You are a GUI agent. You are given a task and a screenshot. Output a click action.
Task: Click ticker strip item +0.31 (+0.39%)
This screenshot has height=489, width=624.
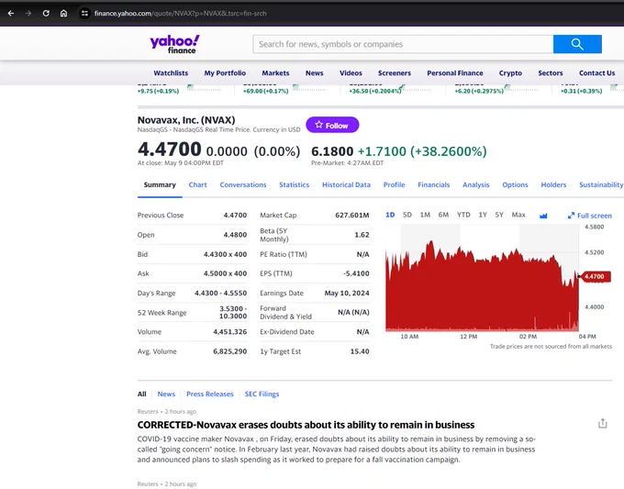tap(581, 91)
